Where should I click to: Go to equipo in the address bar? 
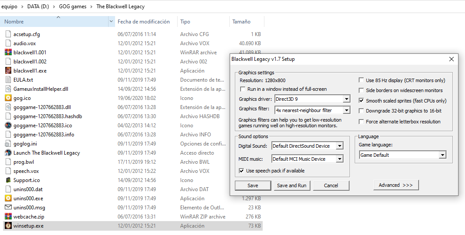point(9,6)
